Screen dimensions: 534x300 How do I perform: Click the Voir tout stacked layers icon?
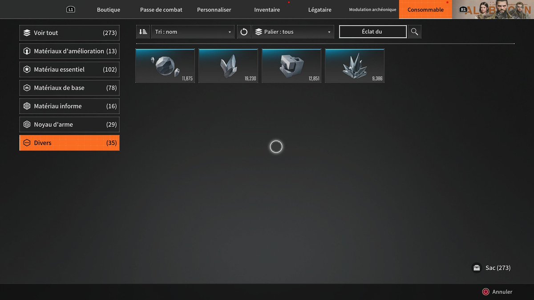coord(27,33)
